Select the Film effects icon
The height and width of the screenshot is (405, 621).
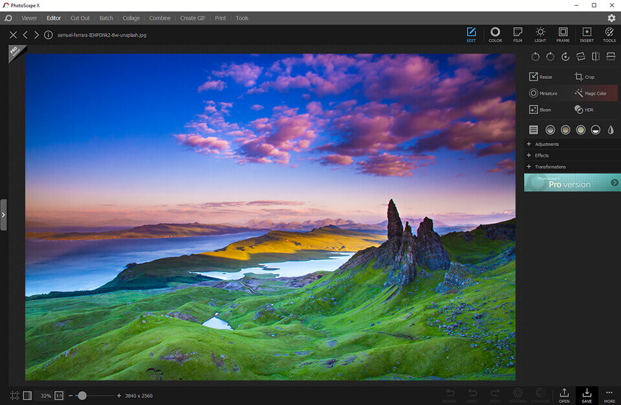517,34
